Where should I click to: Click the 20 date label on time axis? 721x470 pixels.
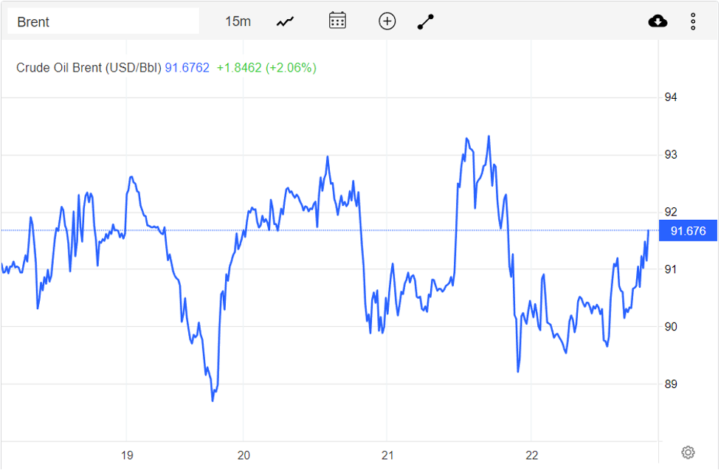click(x=244, y=455)
